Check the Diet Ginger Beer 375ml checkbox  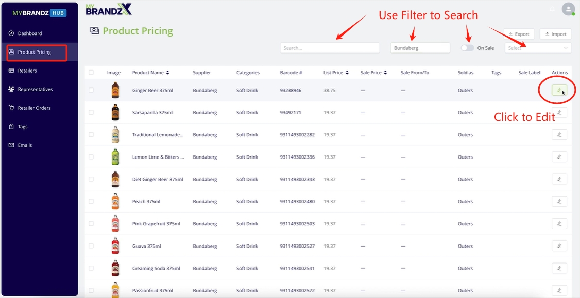(x=91, y=179)
